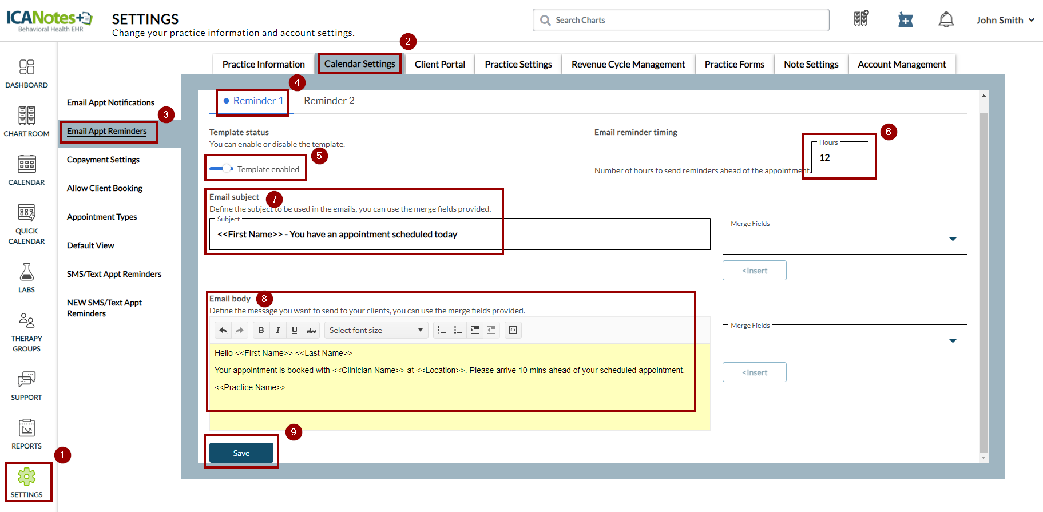
Task: Expand the John Smith user menu
Action: 1005,20
